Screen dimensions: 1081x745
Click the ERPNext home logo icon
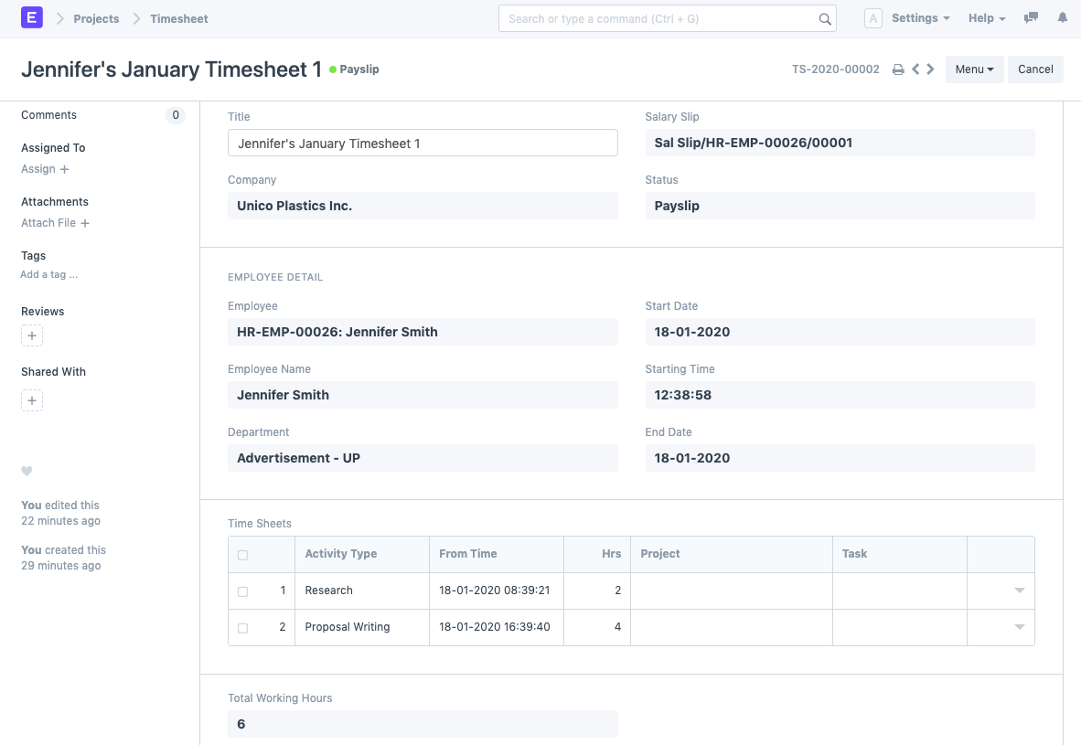32,18
